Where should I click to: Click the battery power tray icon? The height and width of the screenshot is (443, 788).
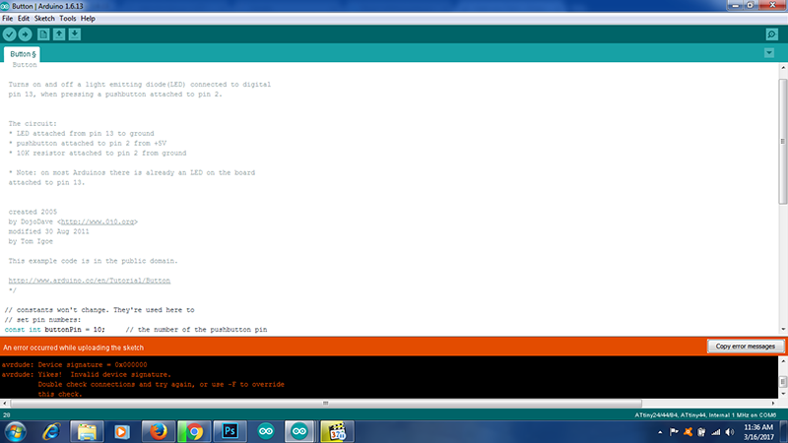click(701, 432)
